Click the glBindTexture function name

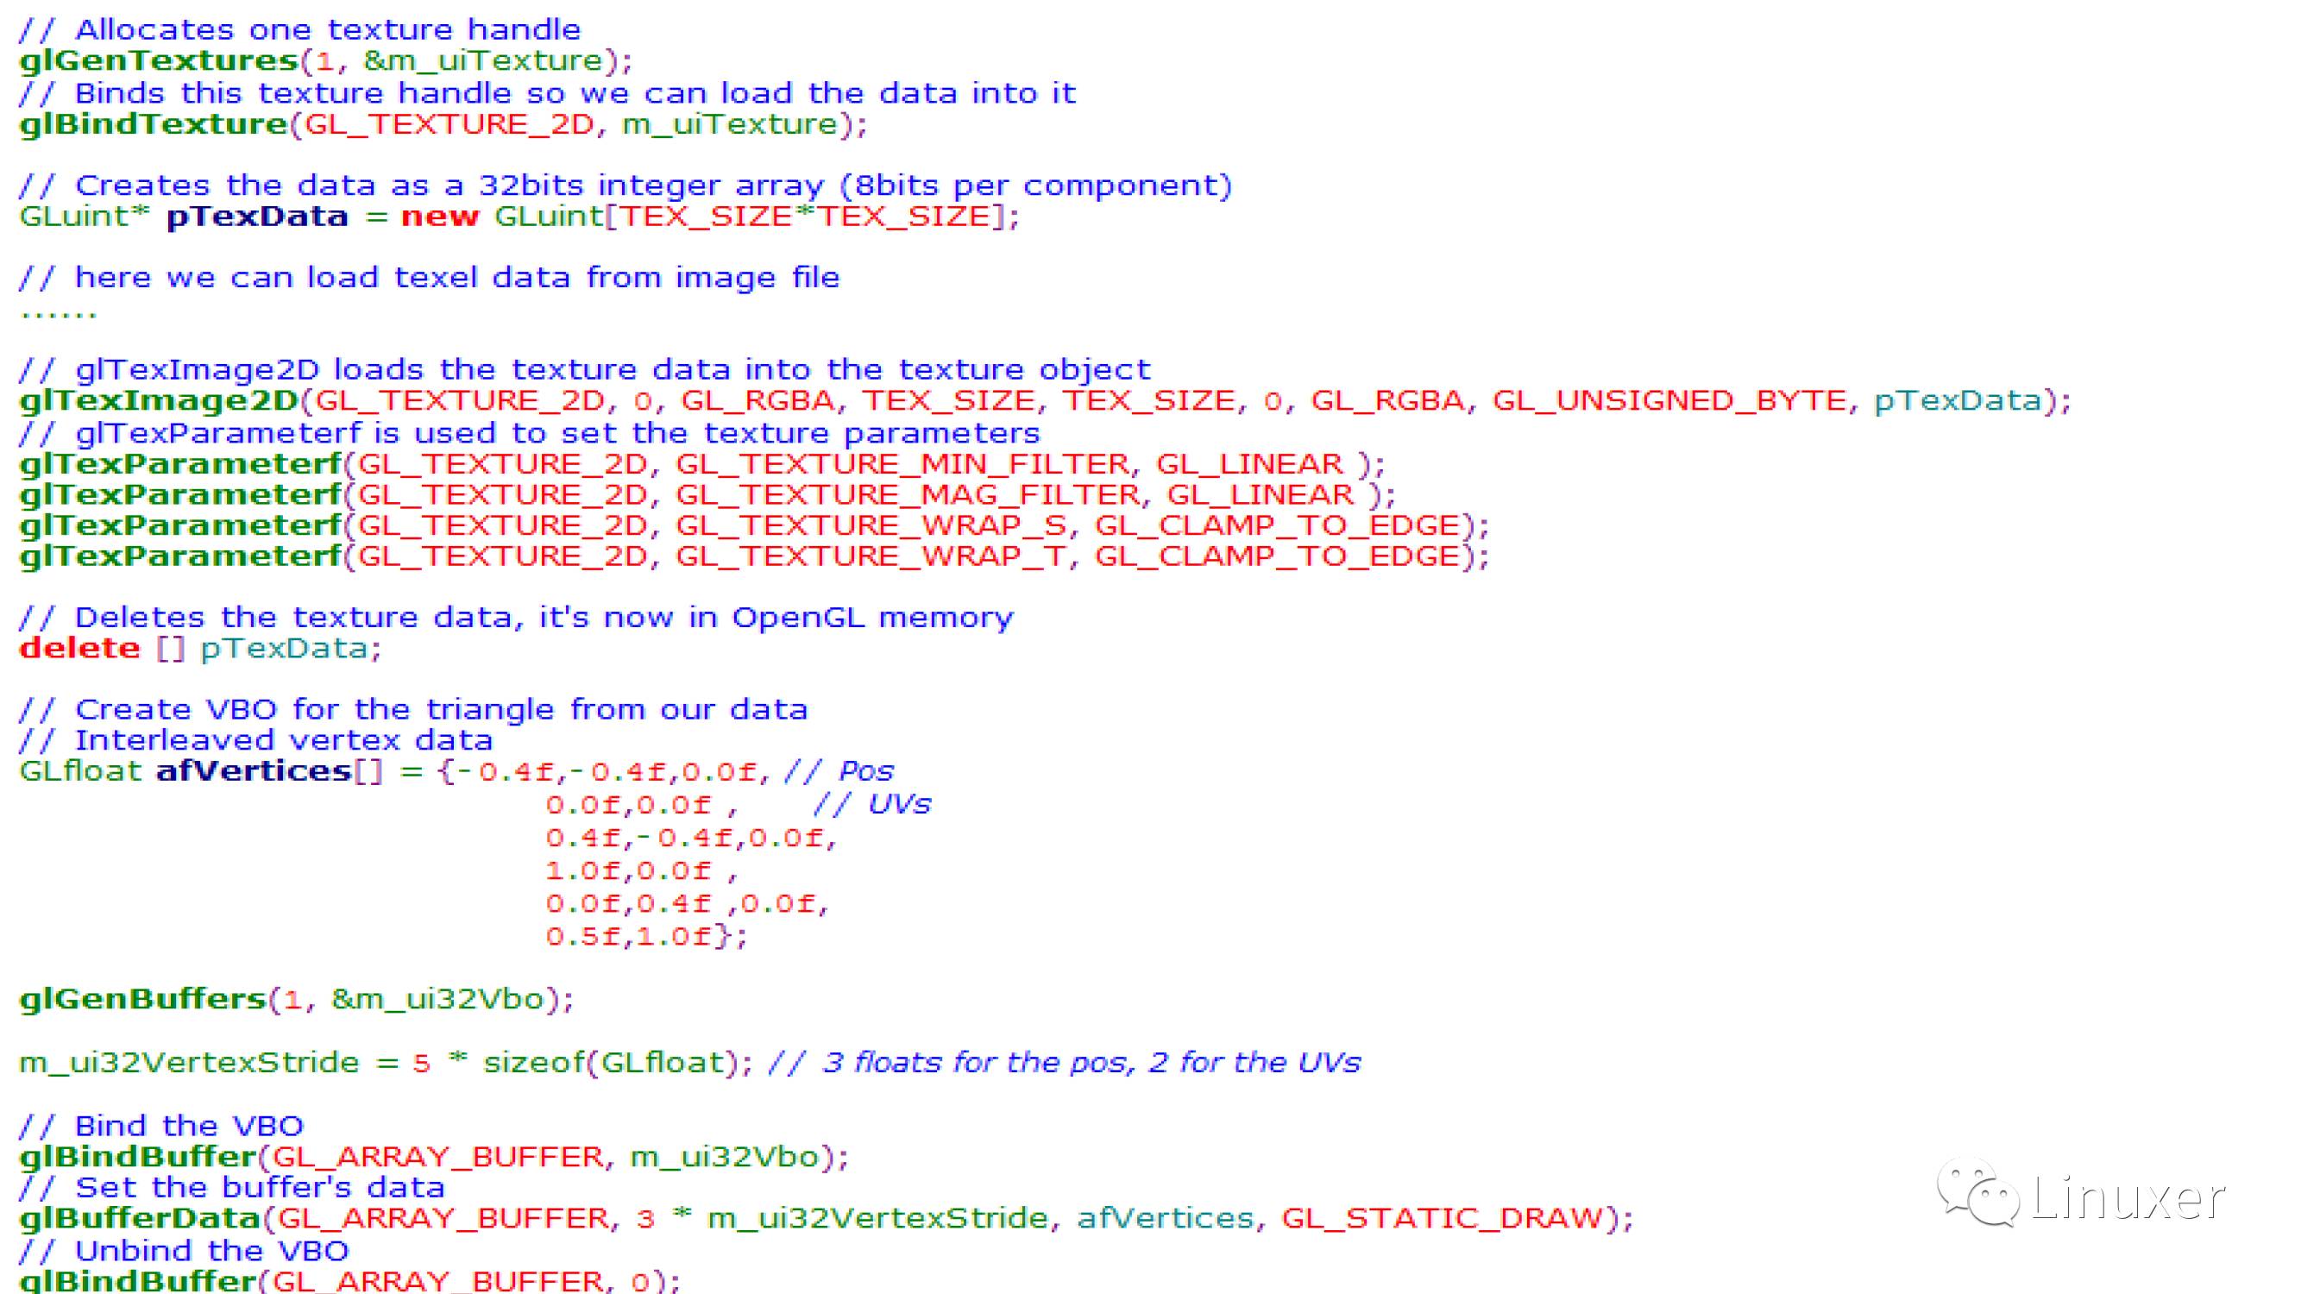(153, 123)
